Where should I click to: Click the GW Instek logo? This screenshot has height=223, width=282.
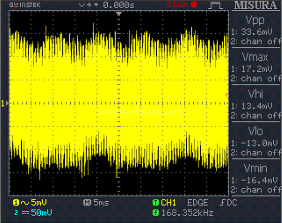pyautogui.click(x=25, y=5)
